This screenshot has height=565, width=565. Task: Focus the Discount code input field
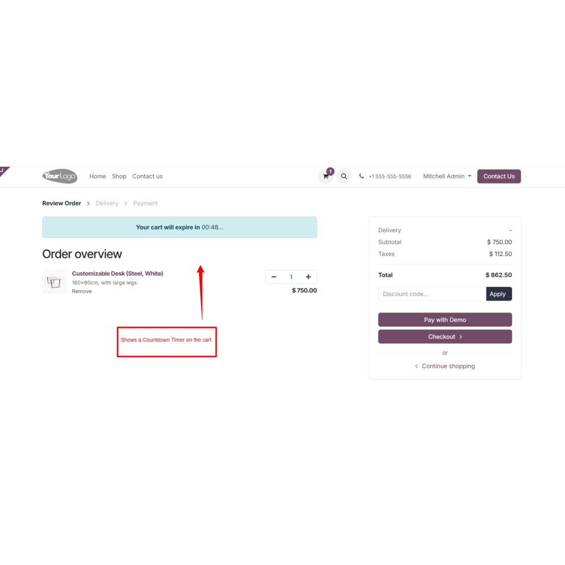pos(432,294)
